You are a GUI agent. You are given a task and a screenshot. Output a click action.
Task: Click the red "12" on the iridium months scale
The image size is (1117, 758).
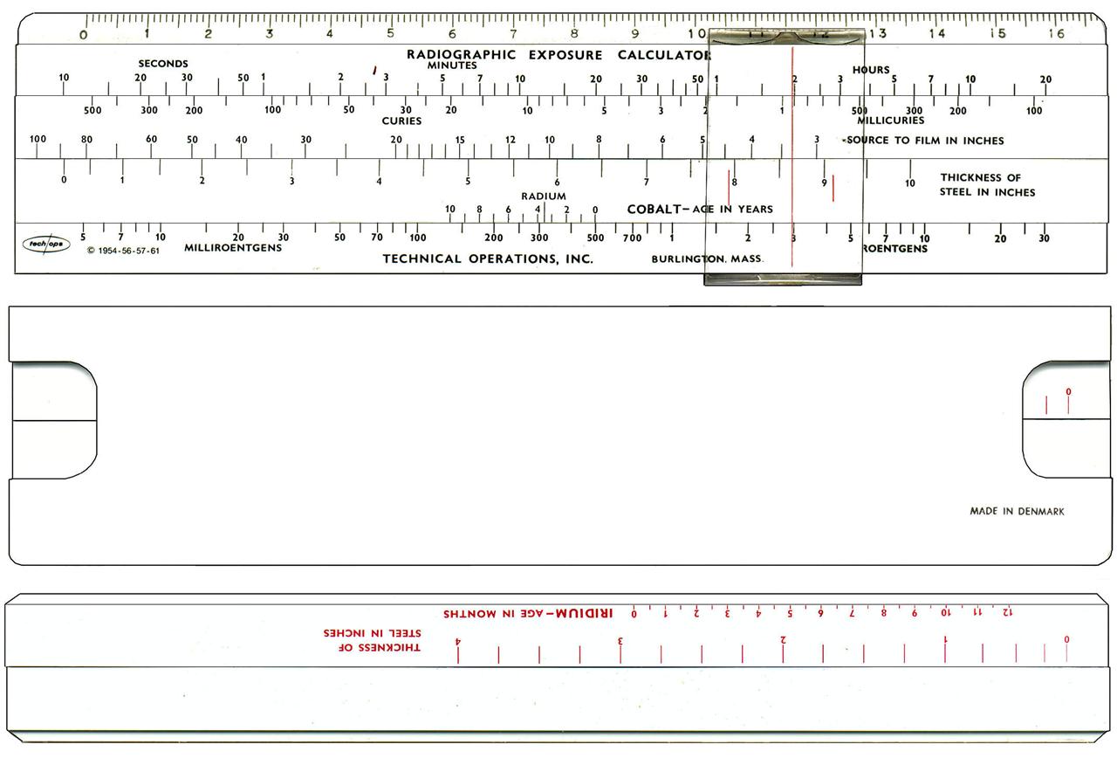pos(1008,612)
